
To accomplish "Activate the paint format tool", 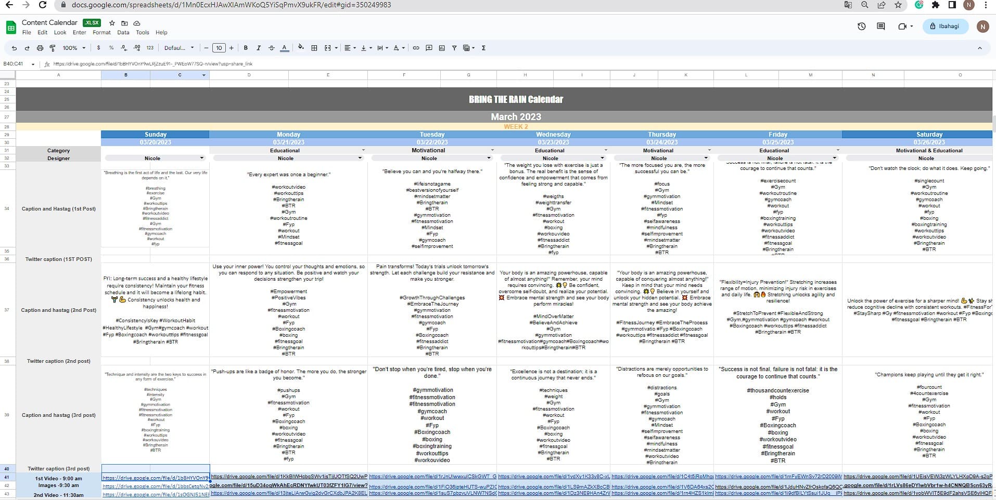I will coord(53,48).
